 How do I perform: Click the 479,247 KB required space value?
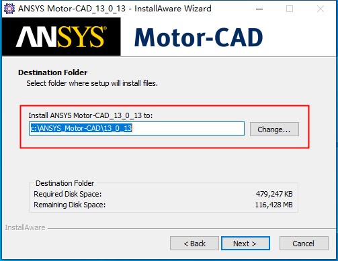click(x=274, y=194)
